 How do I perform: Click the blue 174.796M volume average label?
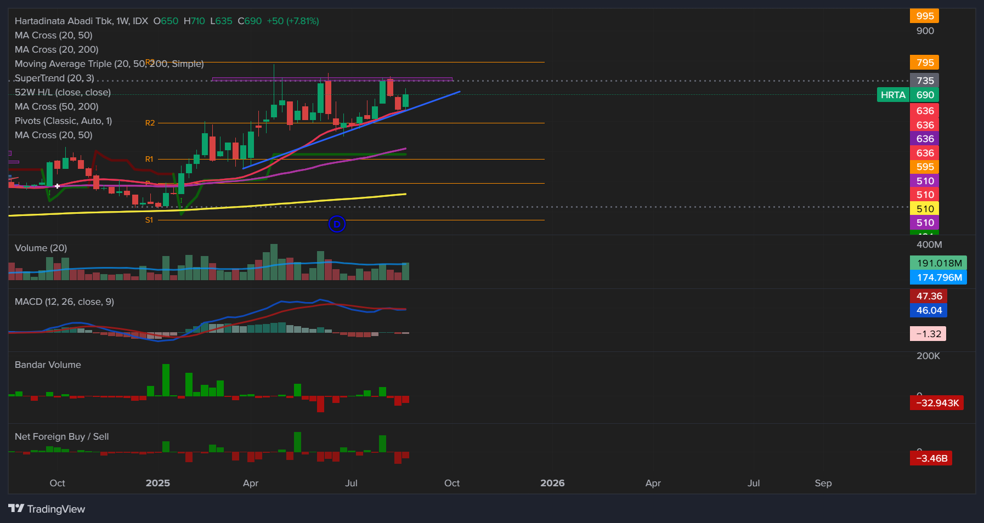(938, 277)
